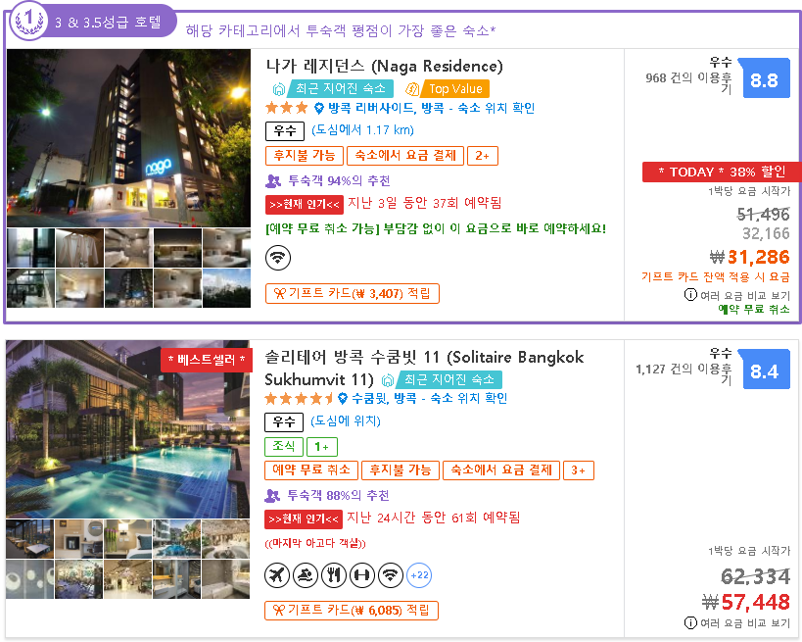Image resolution: width=802 pixels, height=642 pixels.
Task: Open Solitaire thumbnail of daytime pool exterior
Action: tap(177, 539)
